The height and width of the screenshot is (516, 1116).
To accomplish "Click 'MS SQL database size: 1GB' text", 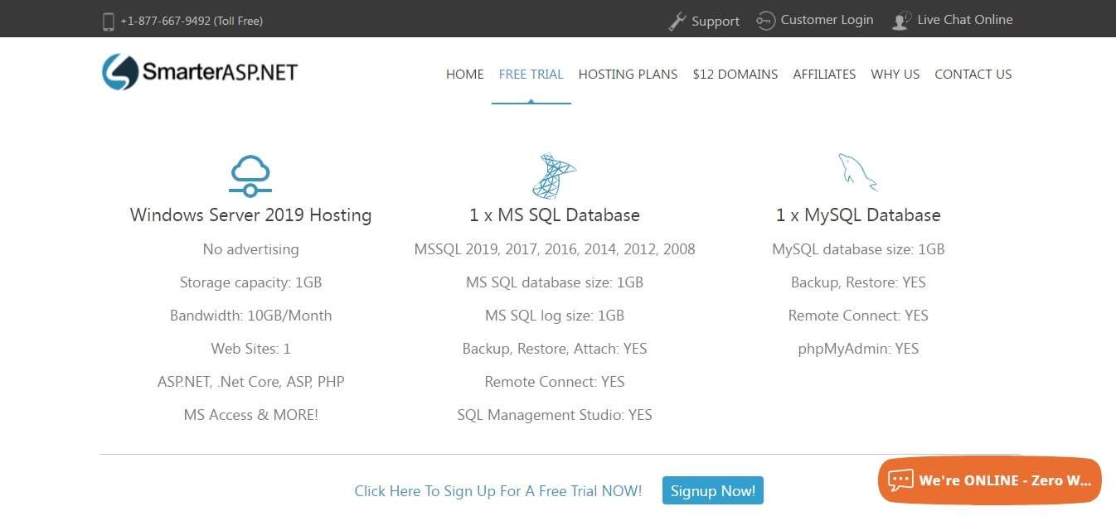I will 554,282.
